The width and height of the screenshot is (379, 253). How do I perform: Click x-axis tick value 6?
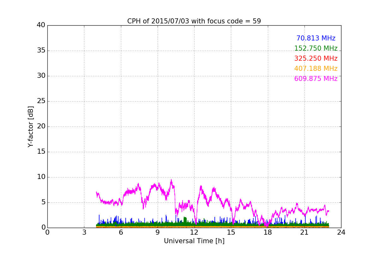click(121, 232)
